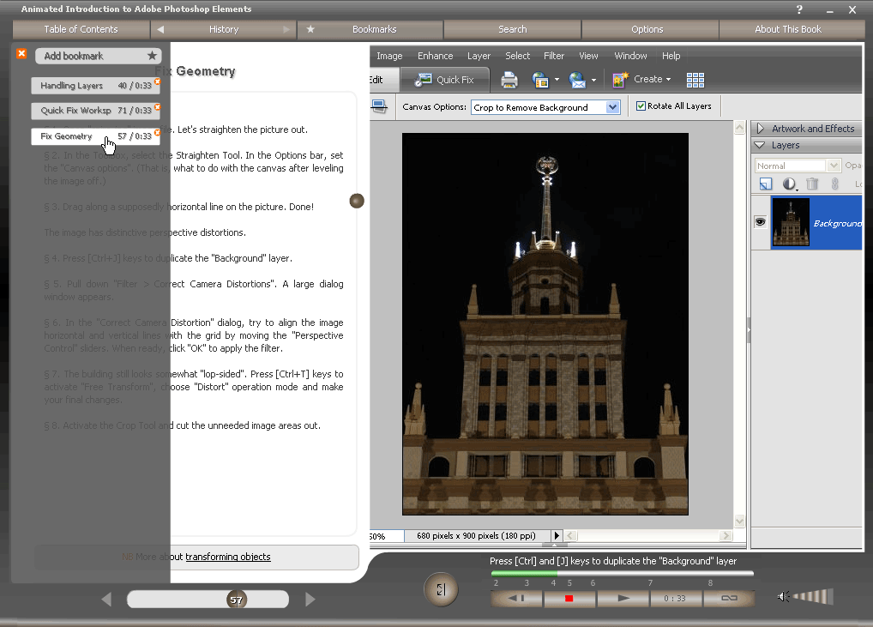Open the View menu
This screenshot has height=627, width=873.
click(588, 56)
